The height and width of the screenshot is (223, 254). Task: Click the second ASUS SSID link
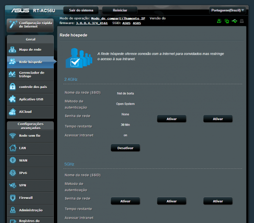[137, 23]
